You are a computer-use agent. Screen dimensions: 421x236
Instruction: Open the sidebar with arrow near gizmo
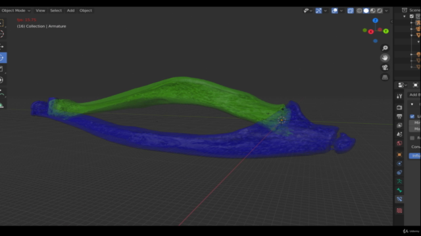click(x=391, y=22)
